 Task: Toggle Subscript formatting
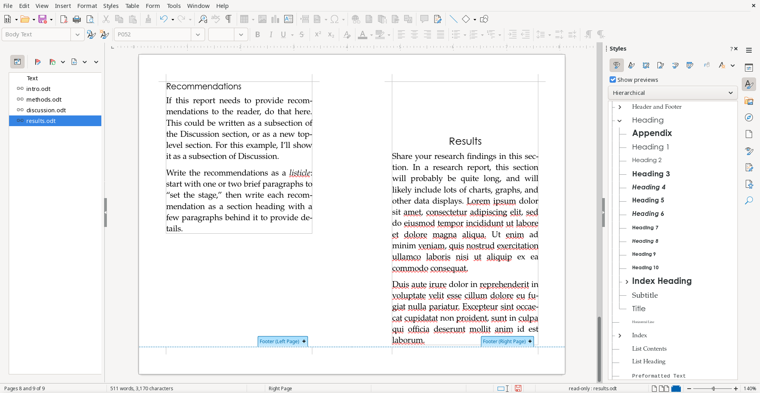(331, 34)
